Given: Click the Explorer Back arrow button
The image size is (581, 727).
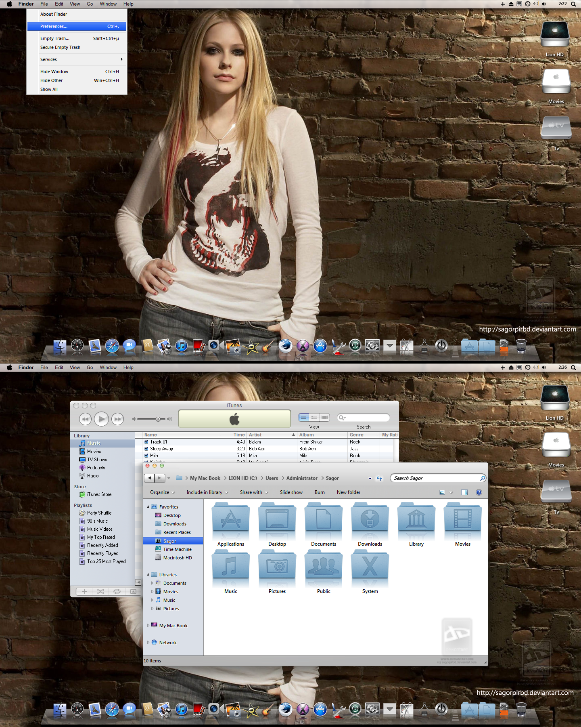Looking at the screenshot, I should click(x=149, y=478).
